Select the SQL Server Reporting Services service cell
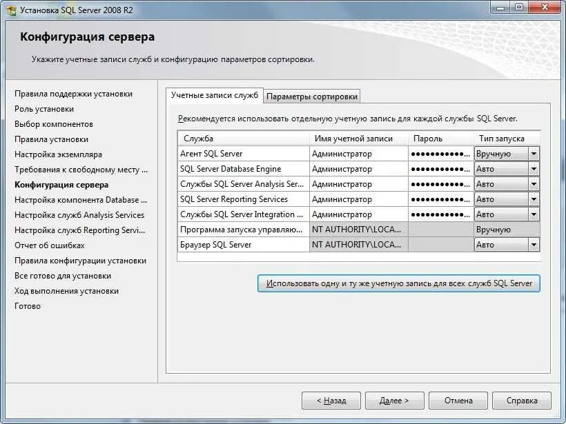 tap(244, 199)
